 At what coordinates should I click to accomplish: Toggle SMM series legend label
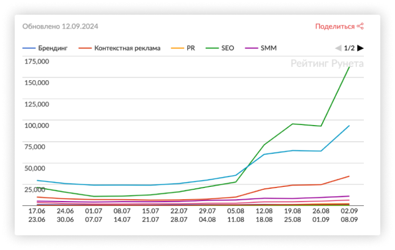(268, 48)
